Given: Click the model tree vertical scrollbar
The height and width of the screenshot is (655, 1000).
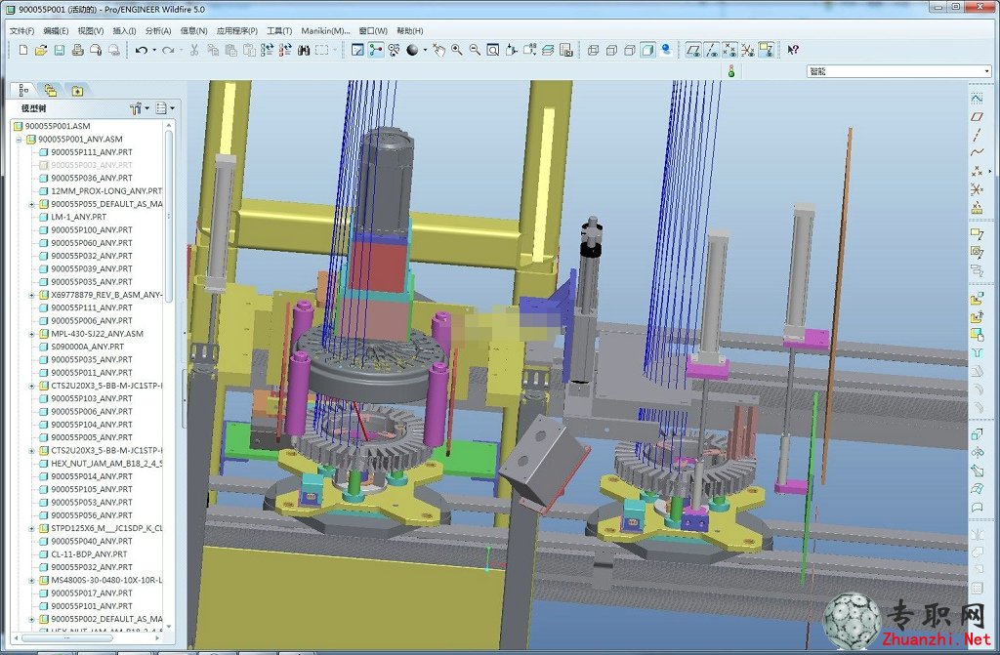Looking at the screenshot, I should pyautogui.click(x=169, y=215).
